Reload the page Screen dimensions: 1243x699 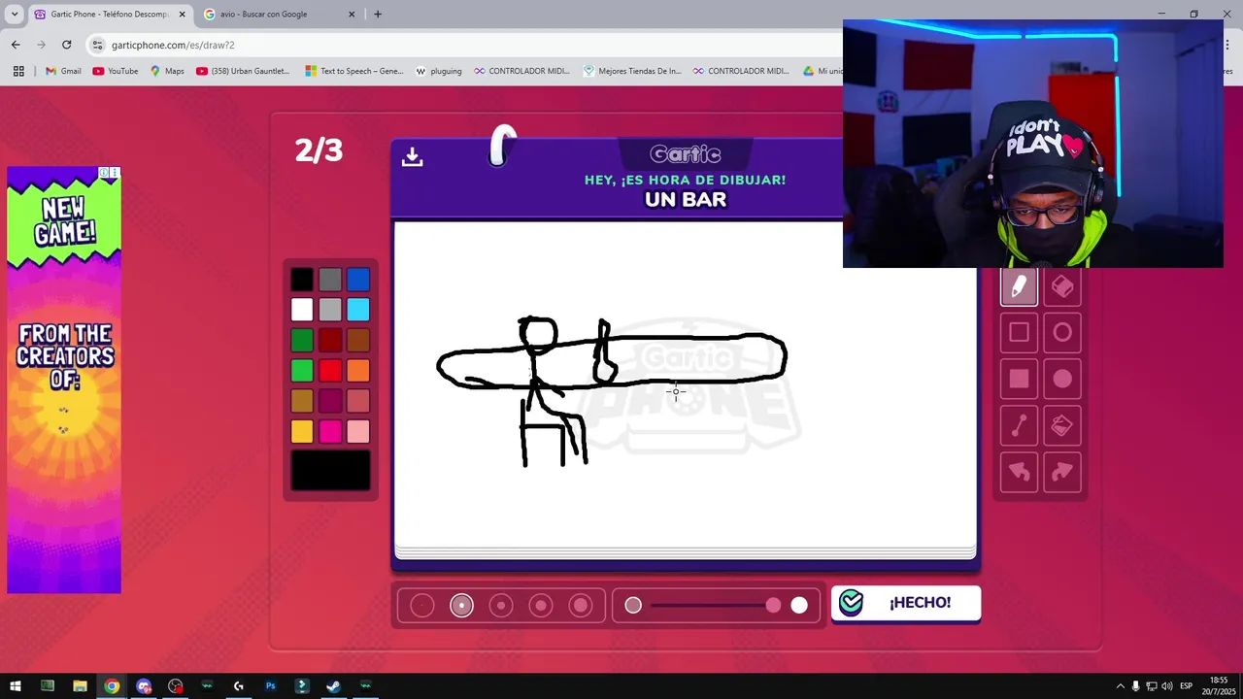tap(66, 45)
